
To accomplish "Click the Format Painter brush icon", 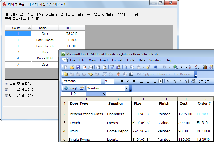I will [x=148, y=67].
